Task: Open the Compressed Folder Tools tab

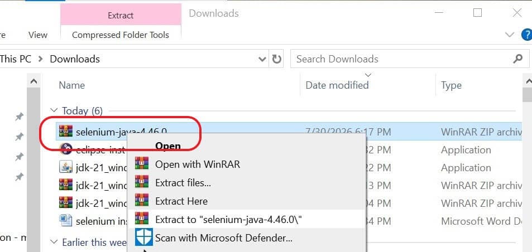Action: [121, 35]
